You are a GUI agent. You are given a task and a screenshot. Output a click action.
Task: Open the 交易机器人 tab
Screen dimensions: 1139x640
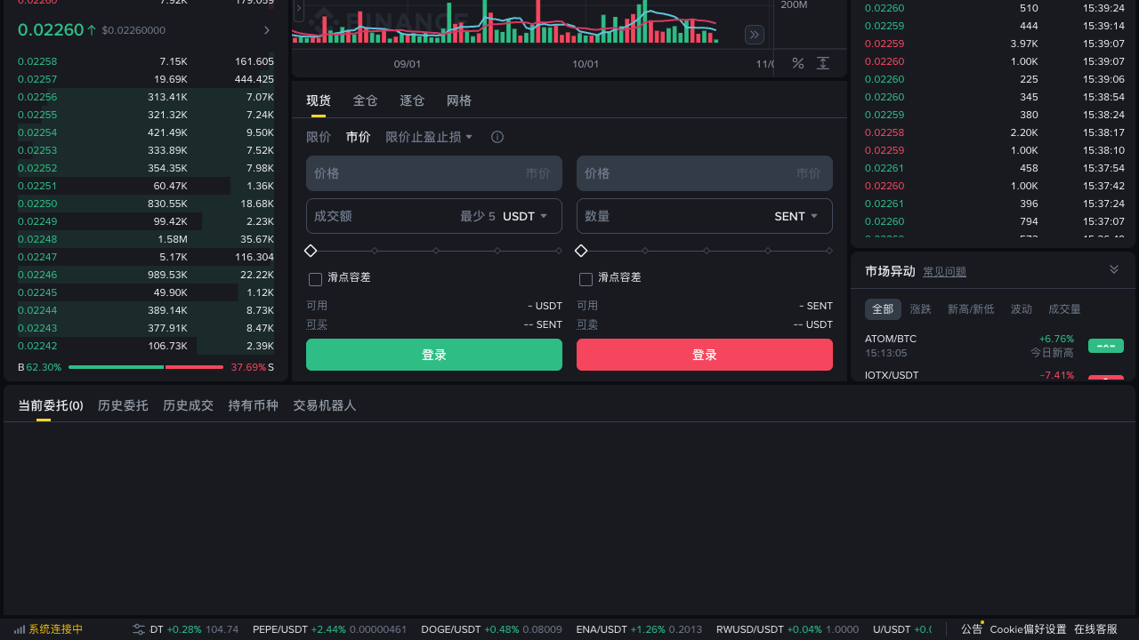325,405
